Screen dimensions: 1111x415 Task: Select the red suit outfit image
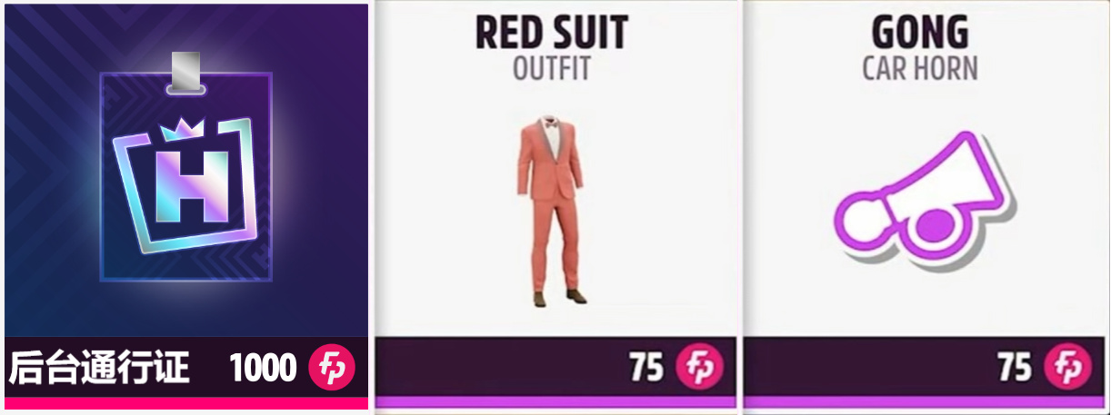click(553, 208)
